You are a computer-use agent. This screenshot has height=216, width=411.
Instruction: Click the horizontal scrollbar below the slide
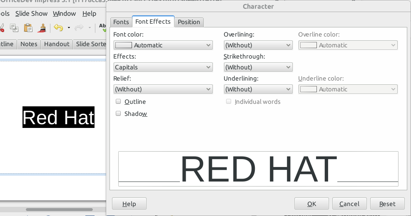coord(59,209)
